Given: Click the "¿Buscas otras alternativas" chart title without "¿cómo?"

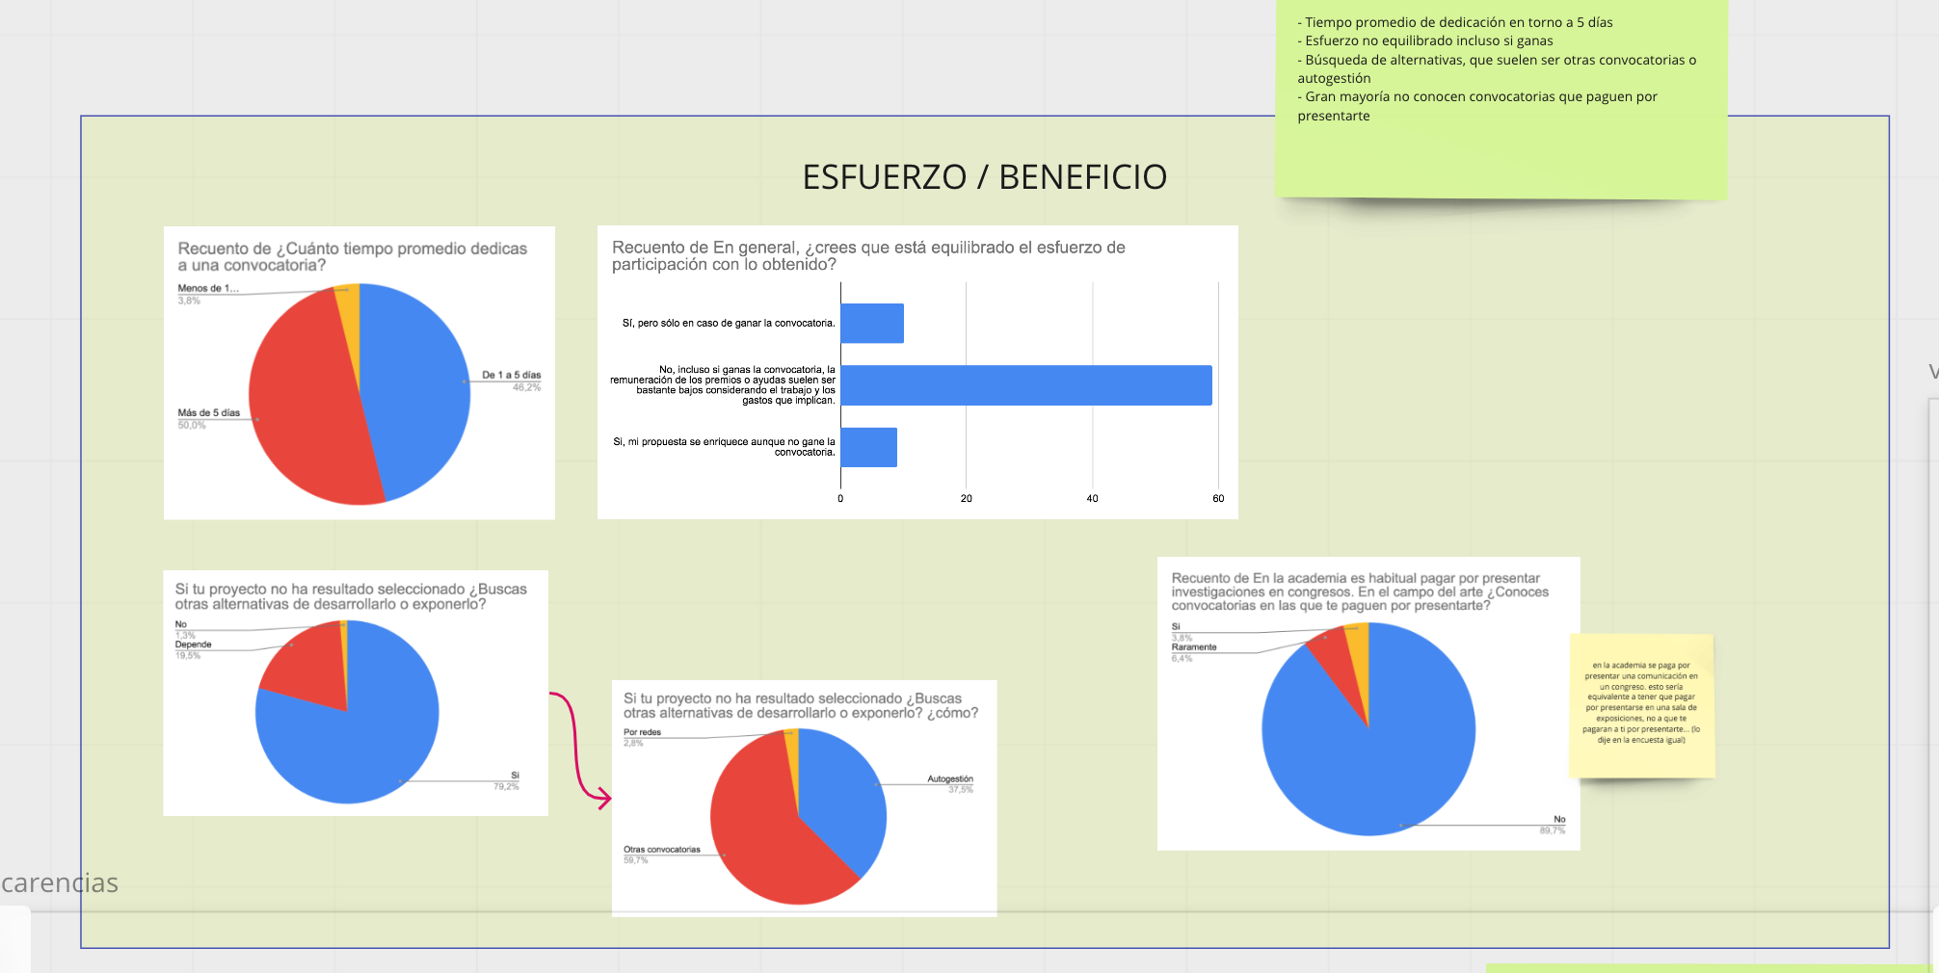Looking at the screenshot, I should pos(351,596).
